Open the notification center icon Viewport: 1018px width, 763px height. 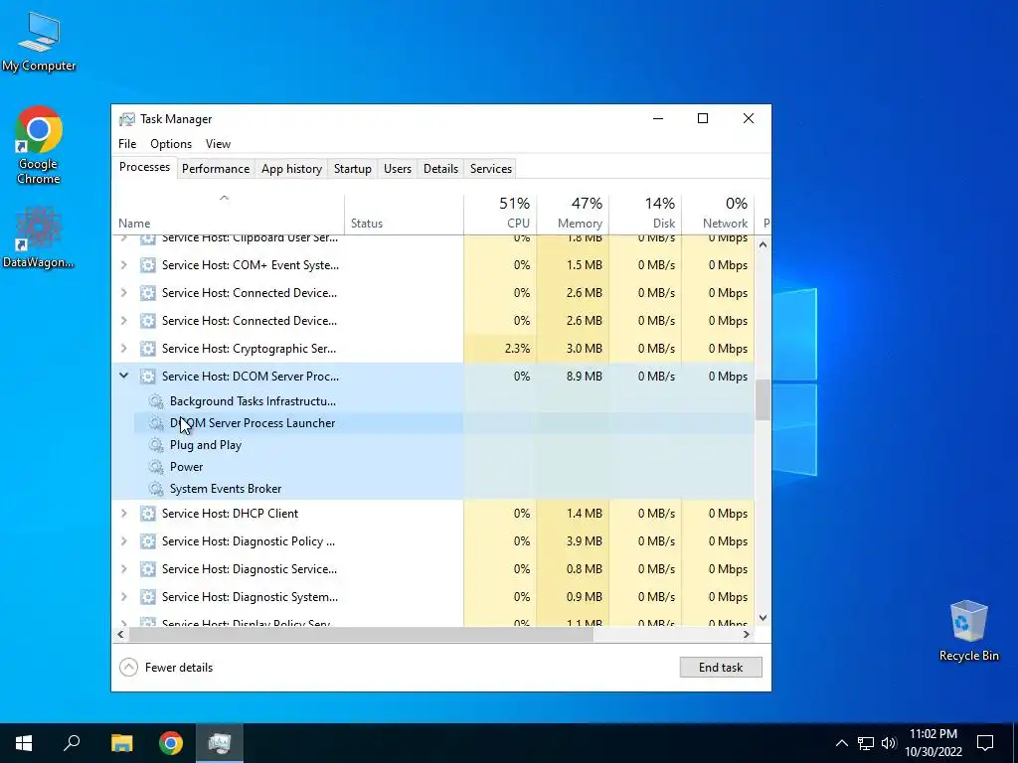point(985,743)
